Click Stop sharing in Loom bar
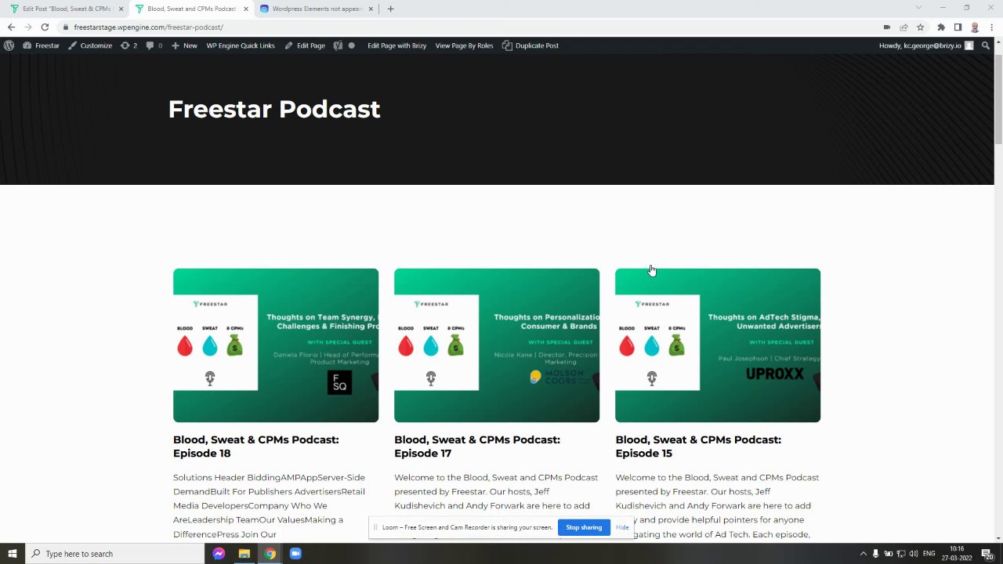1003x564 pixels. tap(584, 527)
